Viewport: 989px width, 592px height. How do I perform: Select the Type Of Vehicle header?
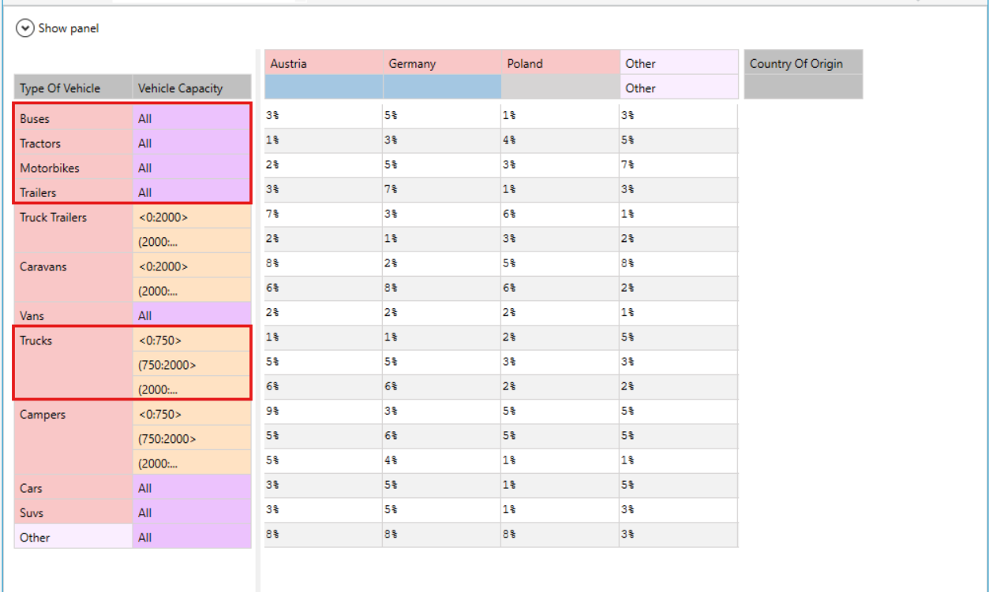73,88
